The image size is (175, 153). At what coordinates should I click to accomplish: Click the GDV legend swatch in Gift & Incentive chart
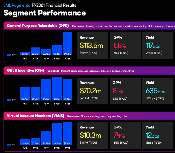pyautogui.click(x=9, y=100)
